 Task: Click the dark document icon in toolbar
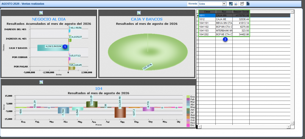[x=248, y=4]
